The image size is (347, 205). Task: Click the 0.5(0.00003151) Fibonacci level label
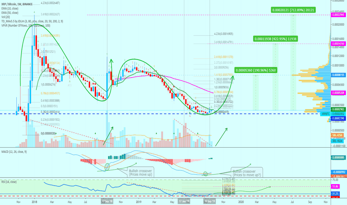[49, 106]
